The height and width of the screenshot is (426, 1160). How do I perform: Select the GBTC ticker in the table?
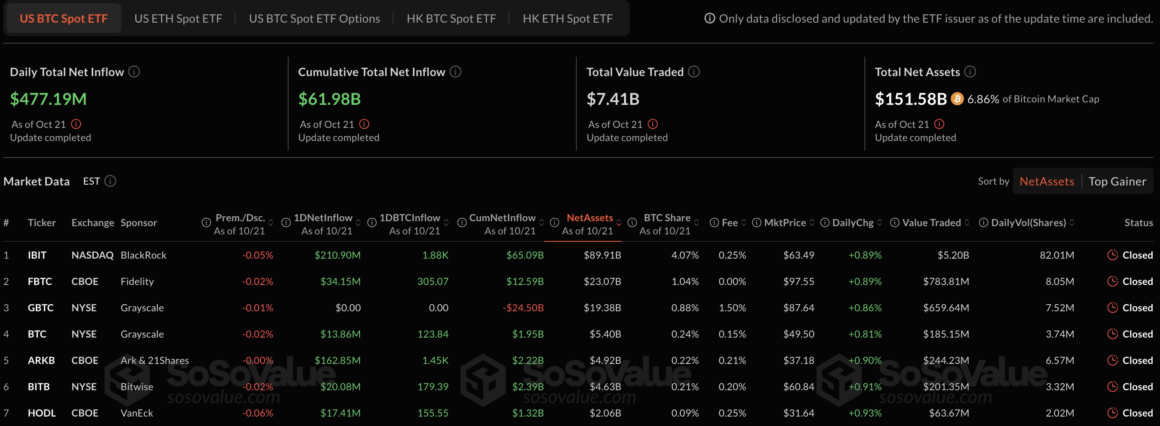[41, 308]
